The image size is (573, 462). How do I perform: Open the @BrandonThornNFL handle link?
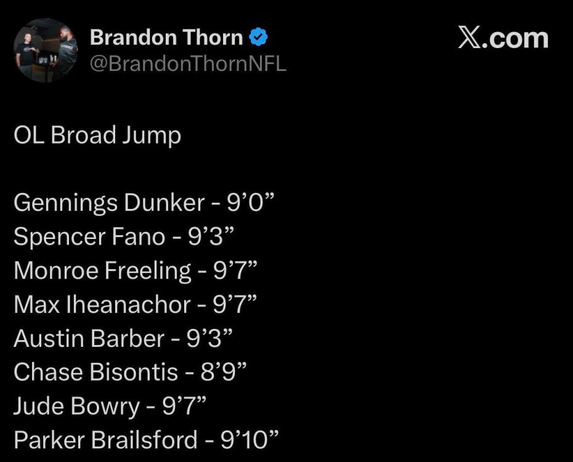[x=188, y=63]
